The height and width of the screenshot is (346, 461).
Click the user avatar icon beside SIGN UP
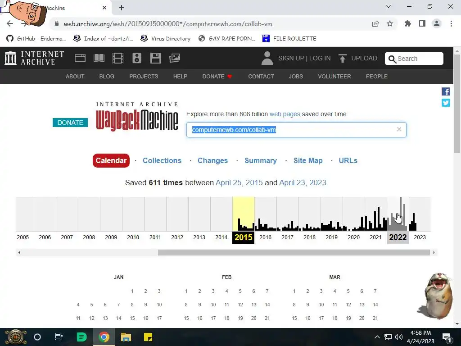(267, 58)
